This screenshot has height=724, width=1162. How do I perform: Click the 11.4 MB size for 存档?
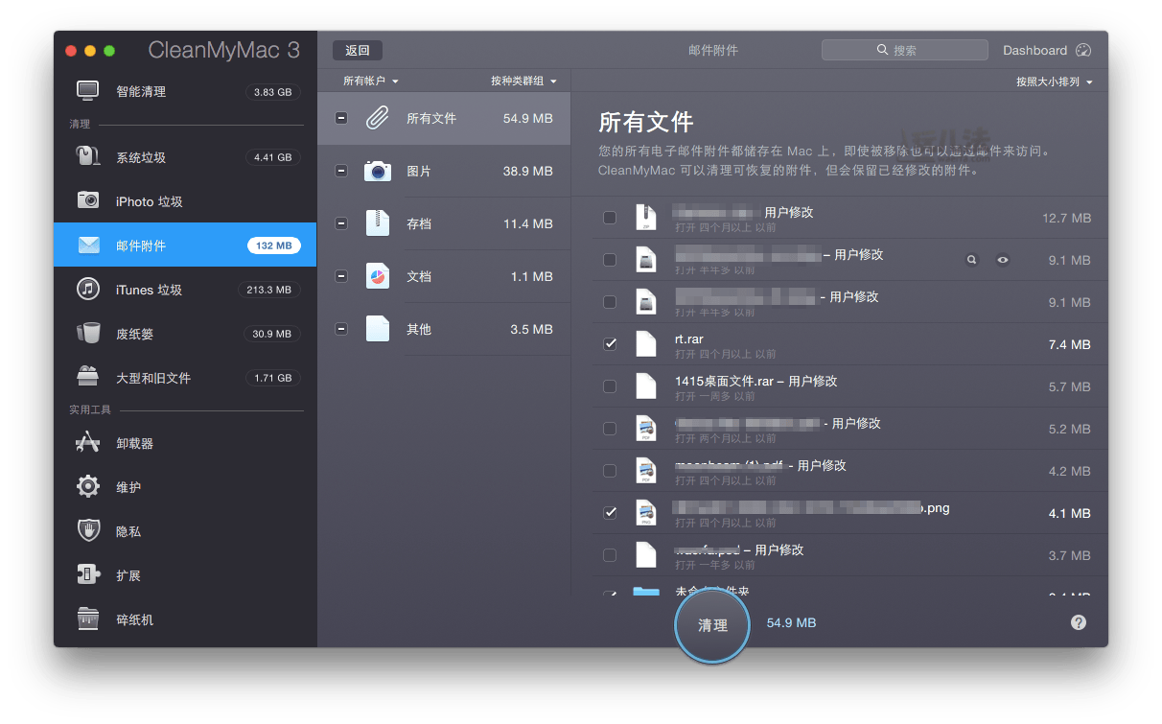pyautogui.click(x=528, y=223)
